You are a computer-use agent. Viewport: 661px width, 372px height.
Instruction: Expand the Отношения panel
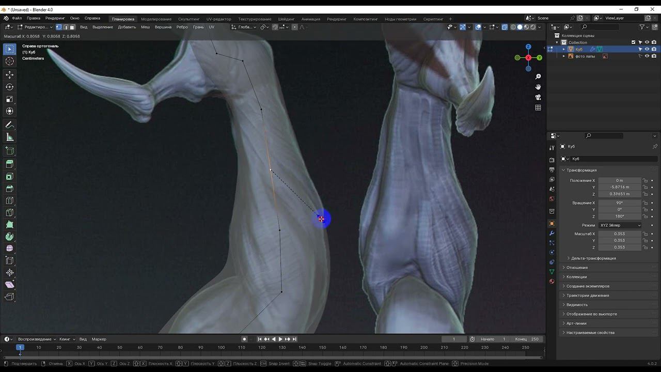[577, 268]
